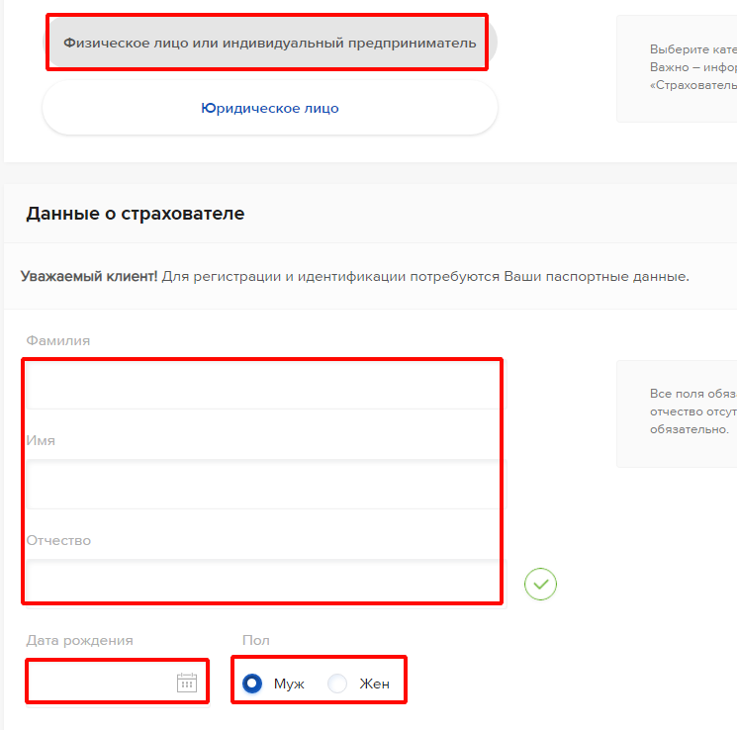Click the Имя field label

click(41, 440)
